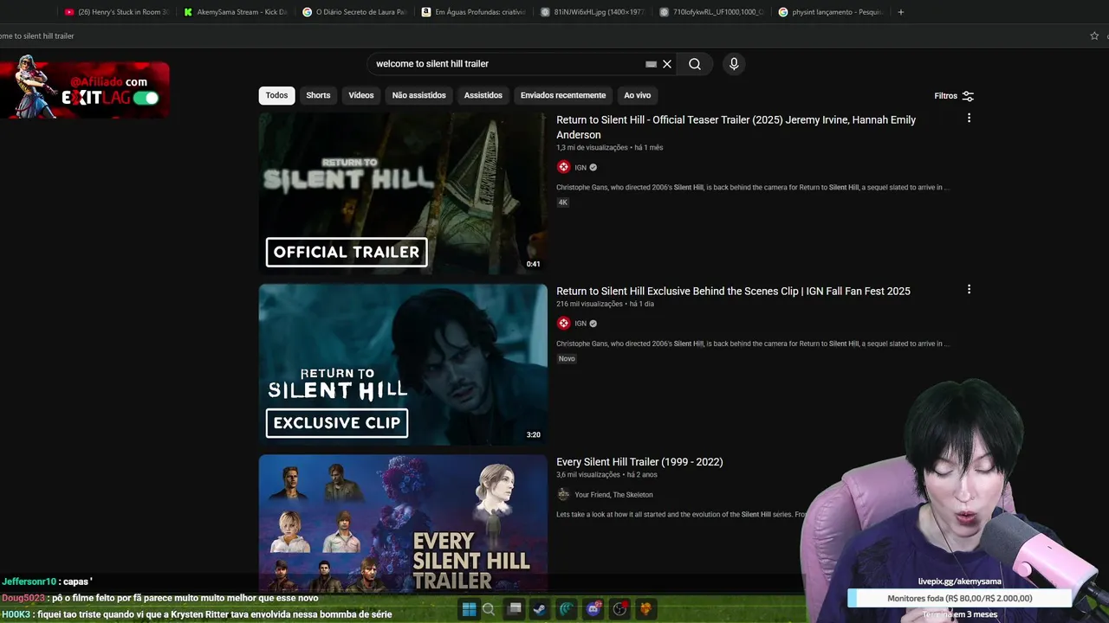
Task: Click the Your Friend, The Skeleton channel name
Action: pos(613,495)
